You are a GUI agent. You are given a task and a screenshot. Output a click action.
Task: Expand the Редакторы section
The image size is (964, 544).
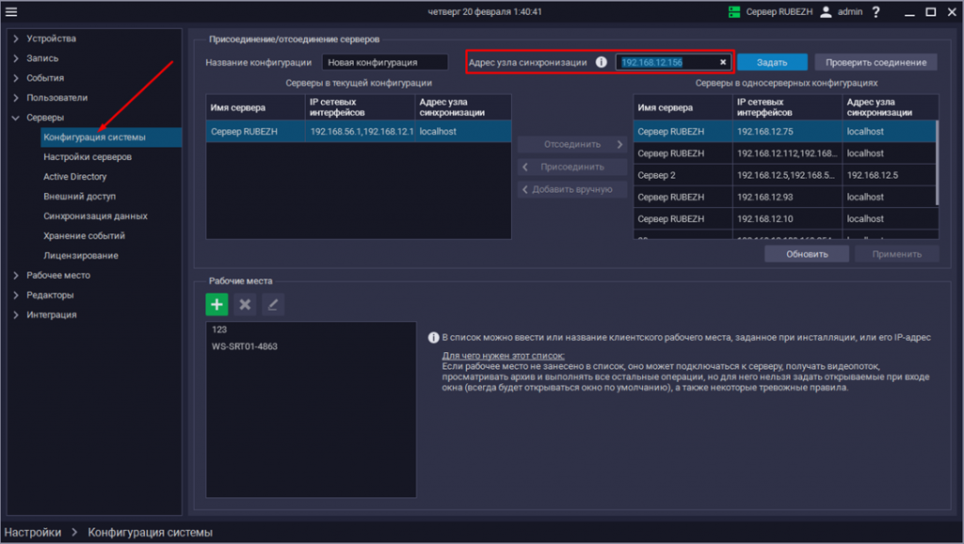coord(16,295)
